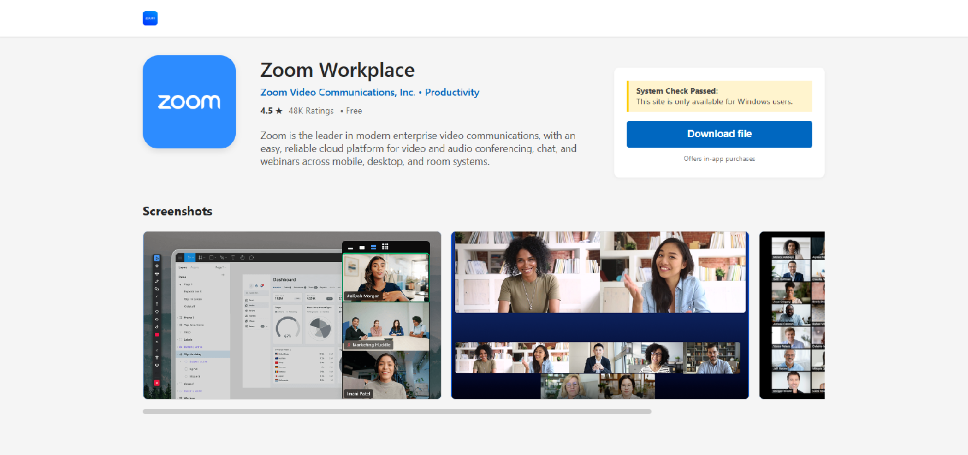This screenshot has height=455, width=968.
Task: Click "This site is only available for Windows users."
Action: tap(714, 102)
